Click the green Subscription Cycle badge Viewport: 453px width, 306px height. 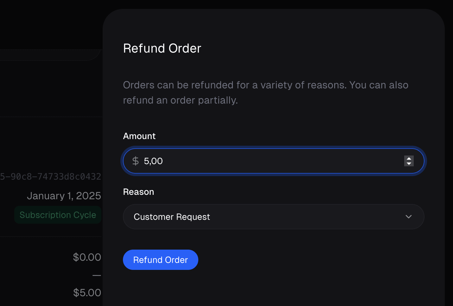[x=58, y=215]
